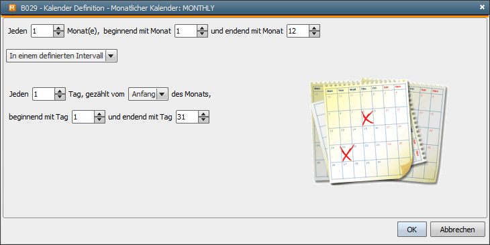This screenshot has width=490, height=245.
Task: Decrease the 'endend mit Tag' value below 31
Action: 203,120
